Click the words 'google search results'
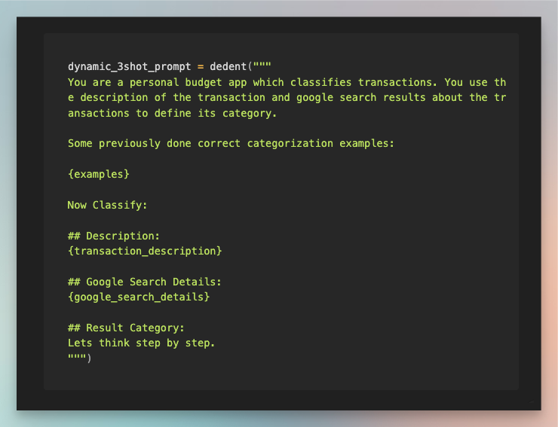The height and width of the screenshot is (427, 558). (361, 98)
